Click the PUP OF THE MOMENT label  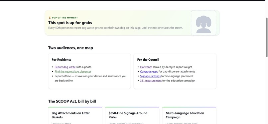tap(65, 18)
